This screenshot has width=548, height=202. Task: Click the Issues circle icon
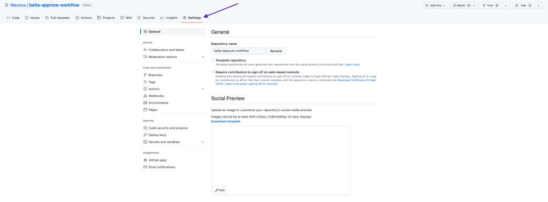click(x=27, y=18)
